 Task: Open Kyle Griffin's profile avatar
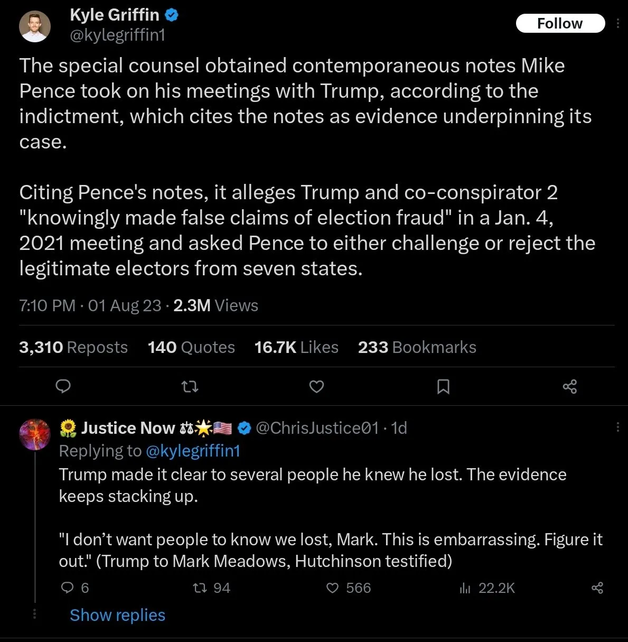coord(34,26)
